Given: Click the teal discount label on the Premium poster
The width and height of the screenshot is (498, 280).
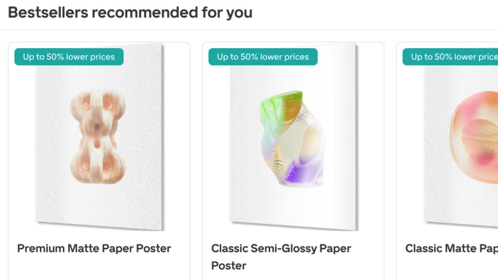Looking at the screenshot, I should tap(68, 57).
